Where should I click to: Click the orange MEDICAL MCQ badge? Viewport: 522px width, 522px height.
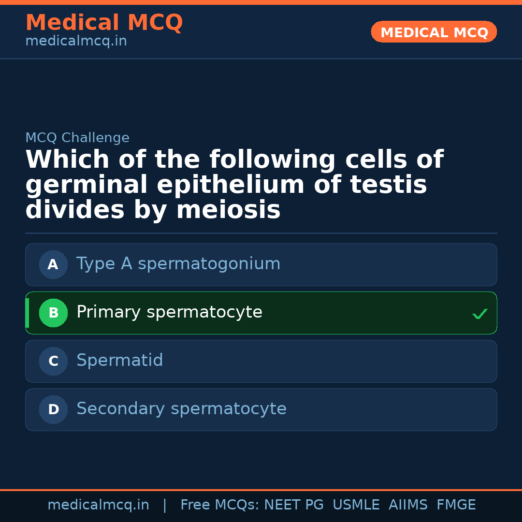[434, 32]
